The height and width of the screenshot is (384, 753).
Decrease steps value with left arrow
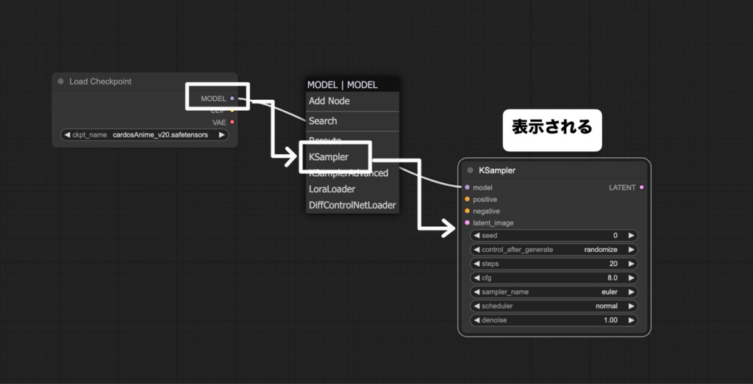tap(477, 264)
